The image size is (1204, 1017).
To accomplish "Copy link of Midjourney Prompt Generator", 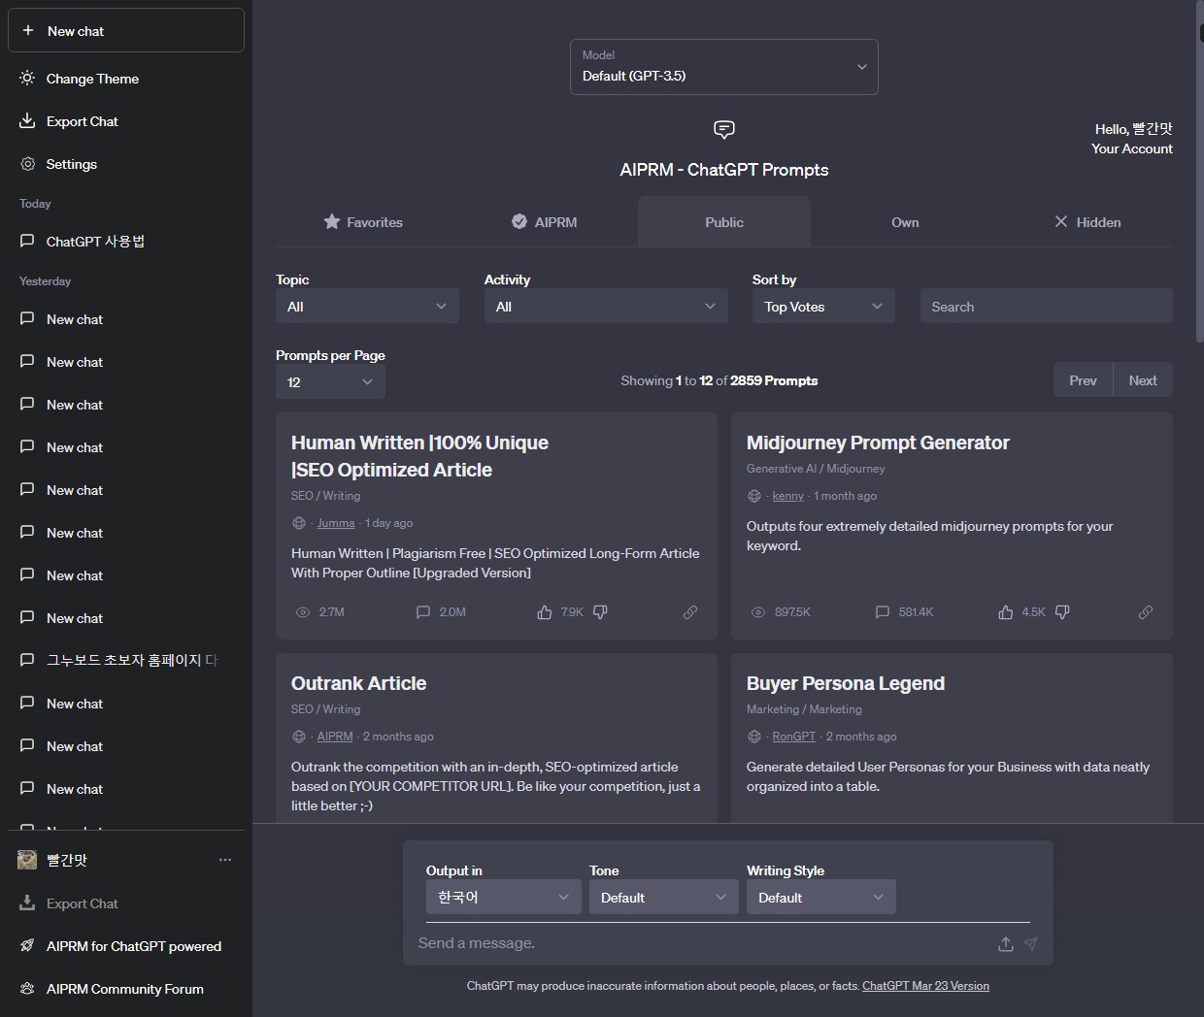I will pyautogui.click(x=1146, y=612).
